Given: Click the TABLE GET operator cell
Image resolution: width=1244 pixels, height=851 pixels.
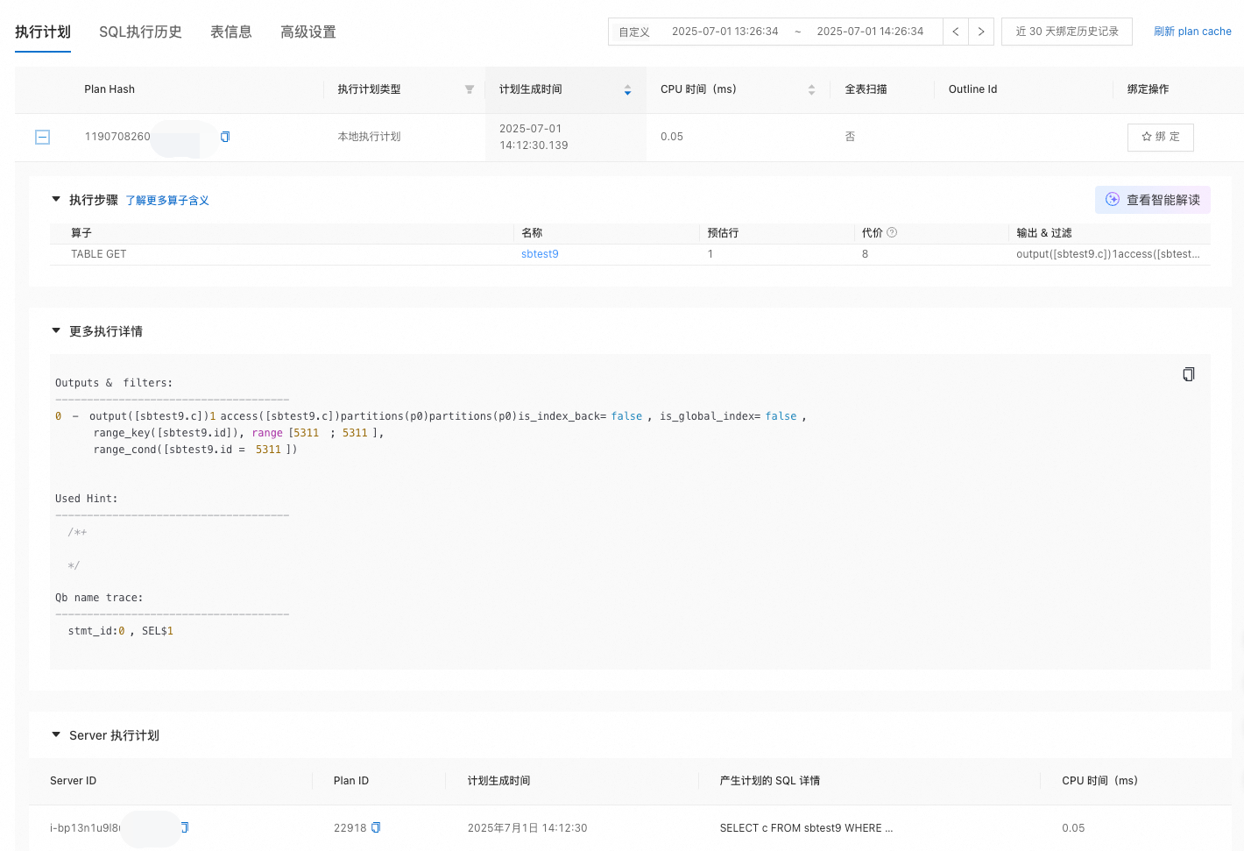Looking at the screenshot, I should [x=99, y=254].
